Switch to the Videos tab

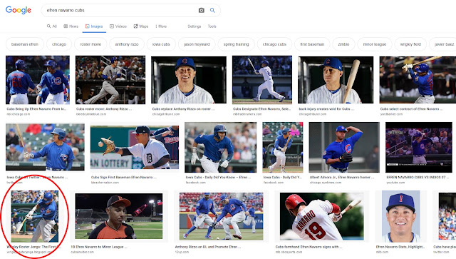tap(118, 26)
